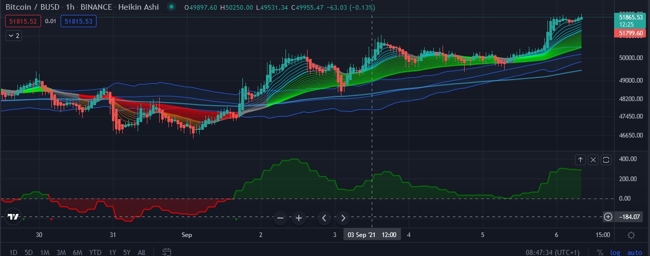The width and height of the screenshot is (650, 256).
Task: Select the All date range
Action: click(142, 252)
